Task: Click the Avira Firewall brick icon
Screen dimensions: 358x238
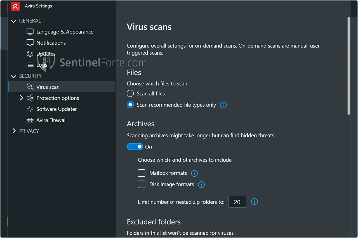Action: pyautogui.click(x=30, y=120)
